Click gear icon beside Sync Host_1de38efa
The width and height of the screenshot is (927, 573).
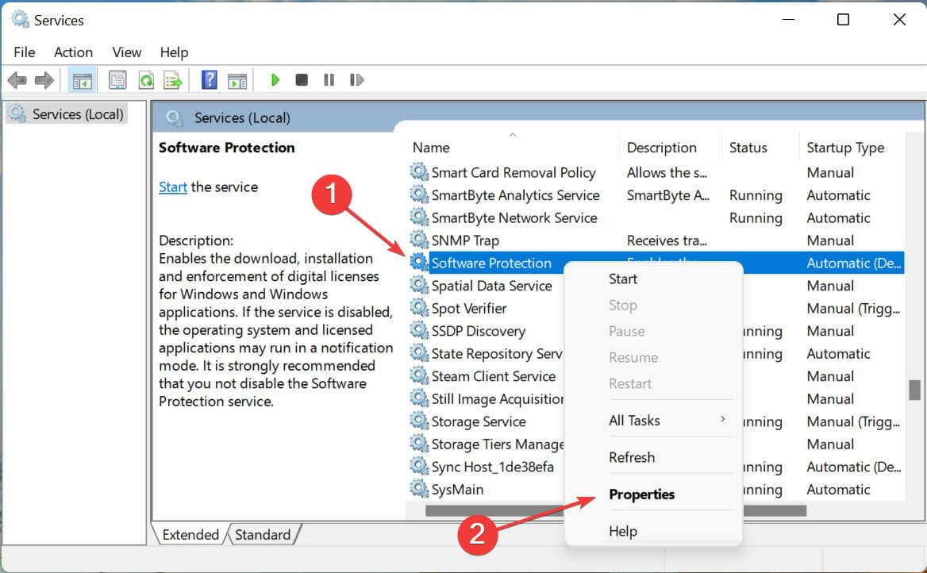[419, 466]
